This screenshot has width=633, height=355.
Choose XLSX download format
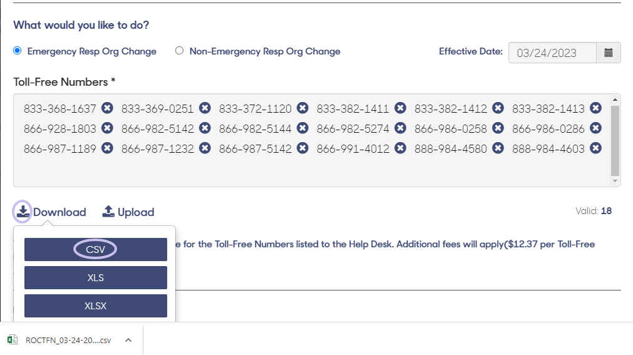pyautogui.click(x=96, y=306)
